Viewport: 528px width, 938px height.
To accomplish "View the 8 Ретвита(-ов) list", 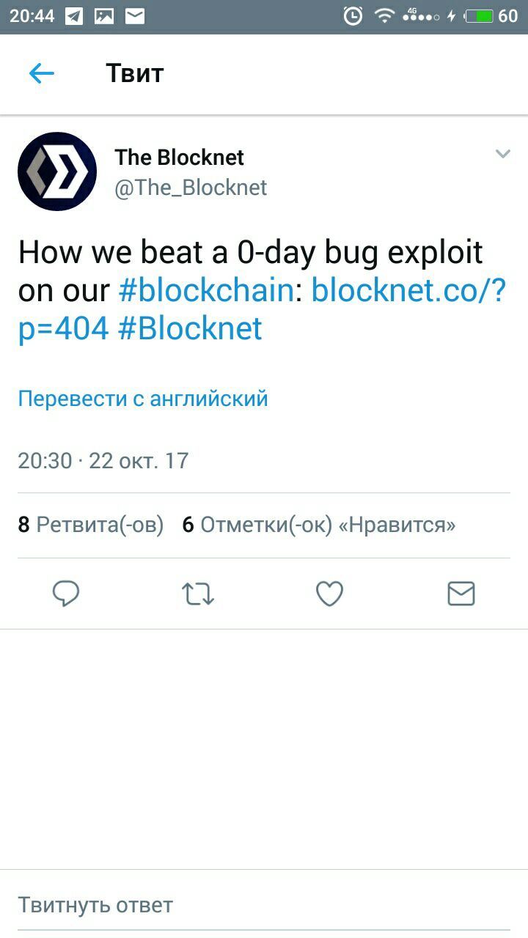I will point(91,525).
